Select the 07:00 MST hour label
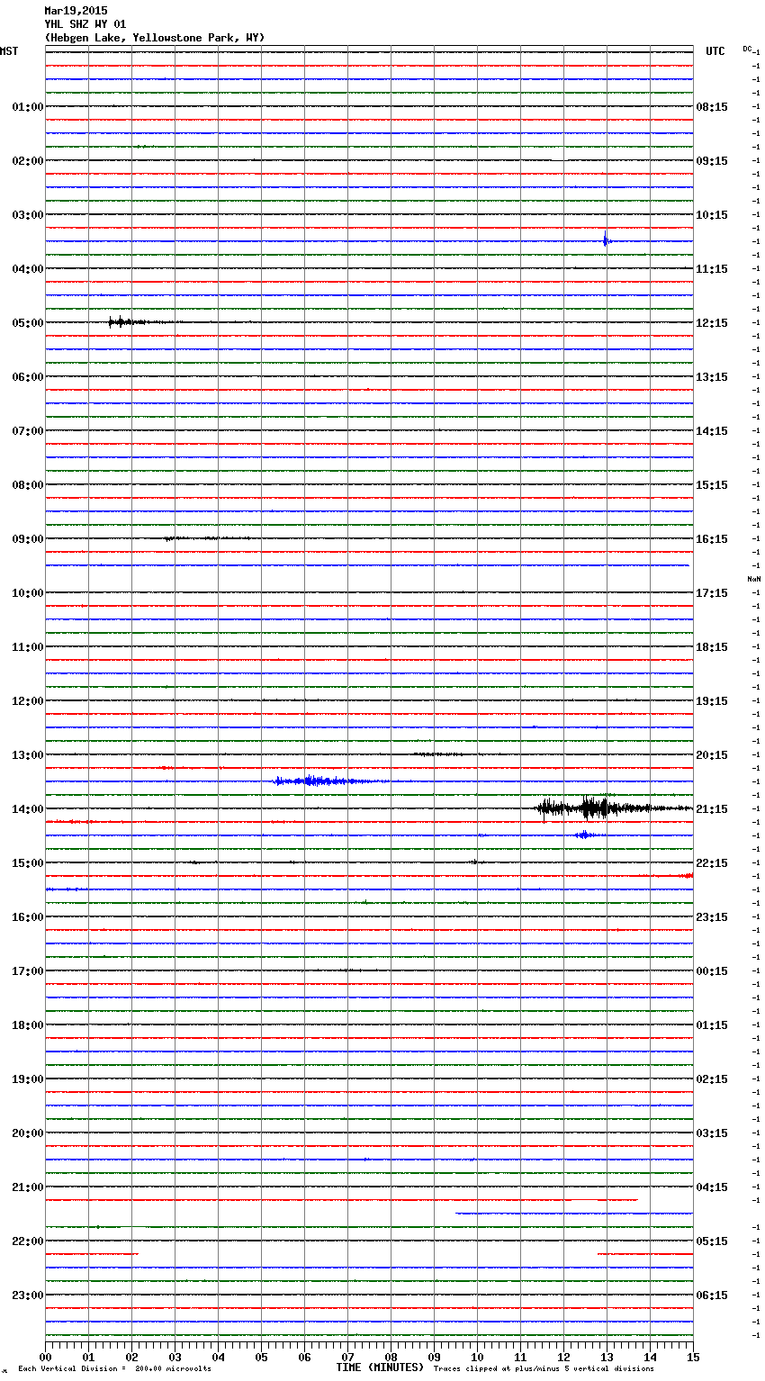 [27, 431]
